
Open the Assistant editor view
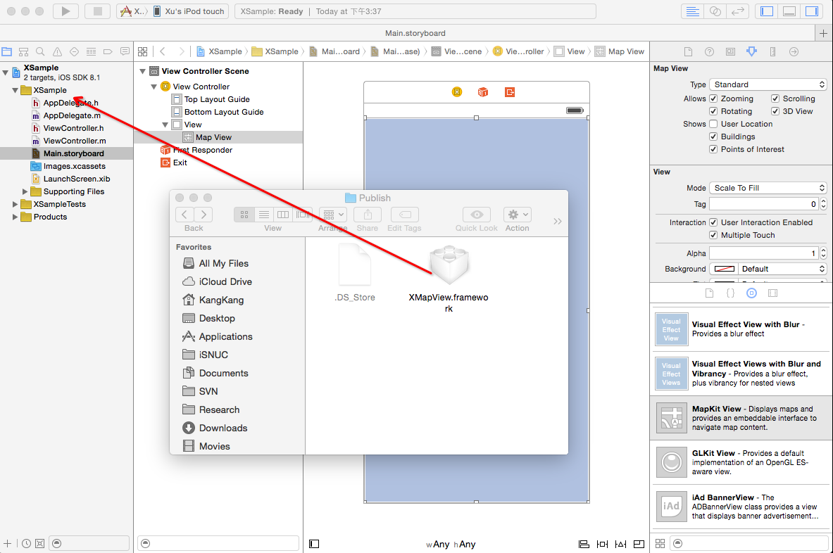(715, 11)
